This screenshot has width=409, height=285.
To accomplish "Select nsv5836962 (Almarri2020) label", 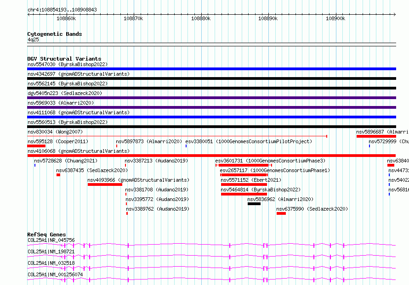I will tap(280, 199).
